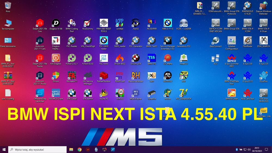Launch ETK (Lokal) icon
Viewport: 272px width, 153px height.
[x=72, y=93]
